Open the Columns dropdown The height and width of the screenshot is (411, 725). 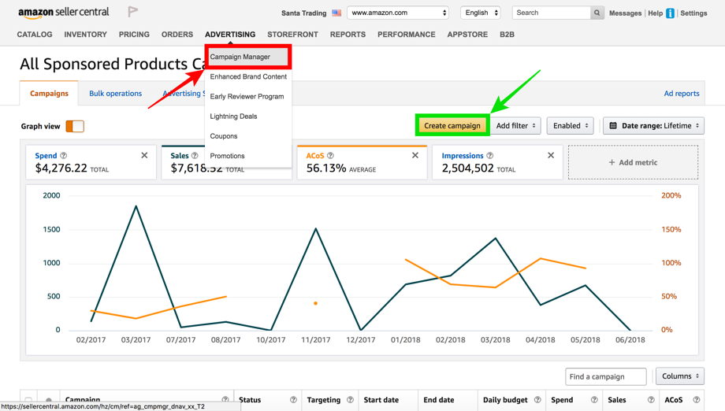679,376
